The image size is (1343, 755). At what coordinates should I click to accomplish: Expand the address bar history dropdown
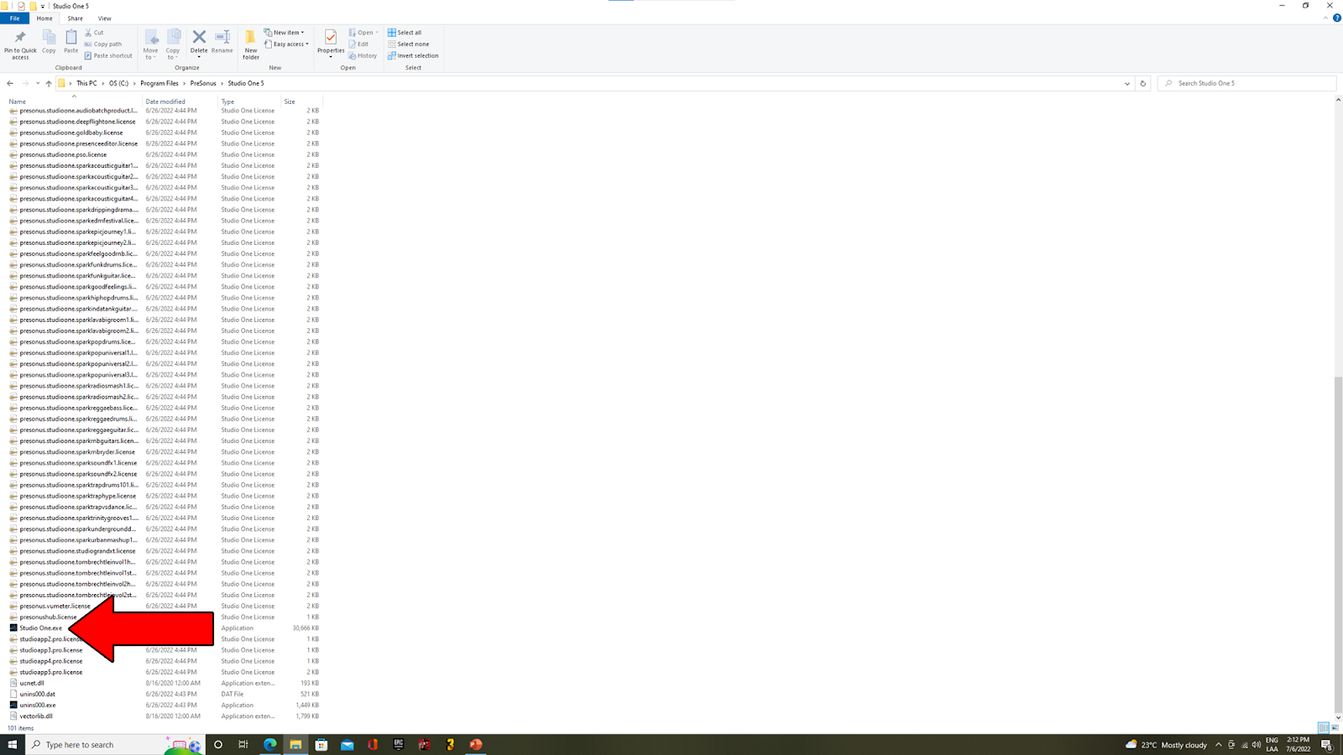tap(1127, 84)
